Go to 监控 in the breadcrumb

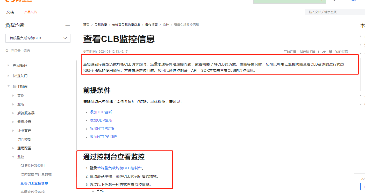pyautogui.click(x=166, y=25)
